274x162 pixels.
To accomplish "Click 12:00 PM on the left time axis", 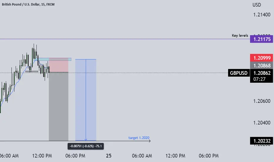I will click(42, 156).
